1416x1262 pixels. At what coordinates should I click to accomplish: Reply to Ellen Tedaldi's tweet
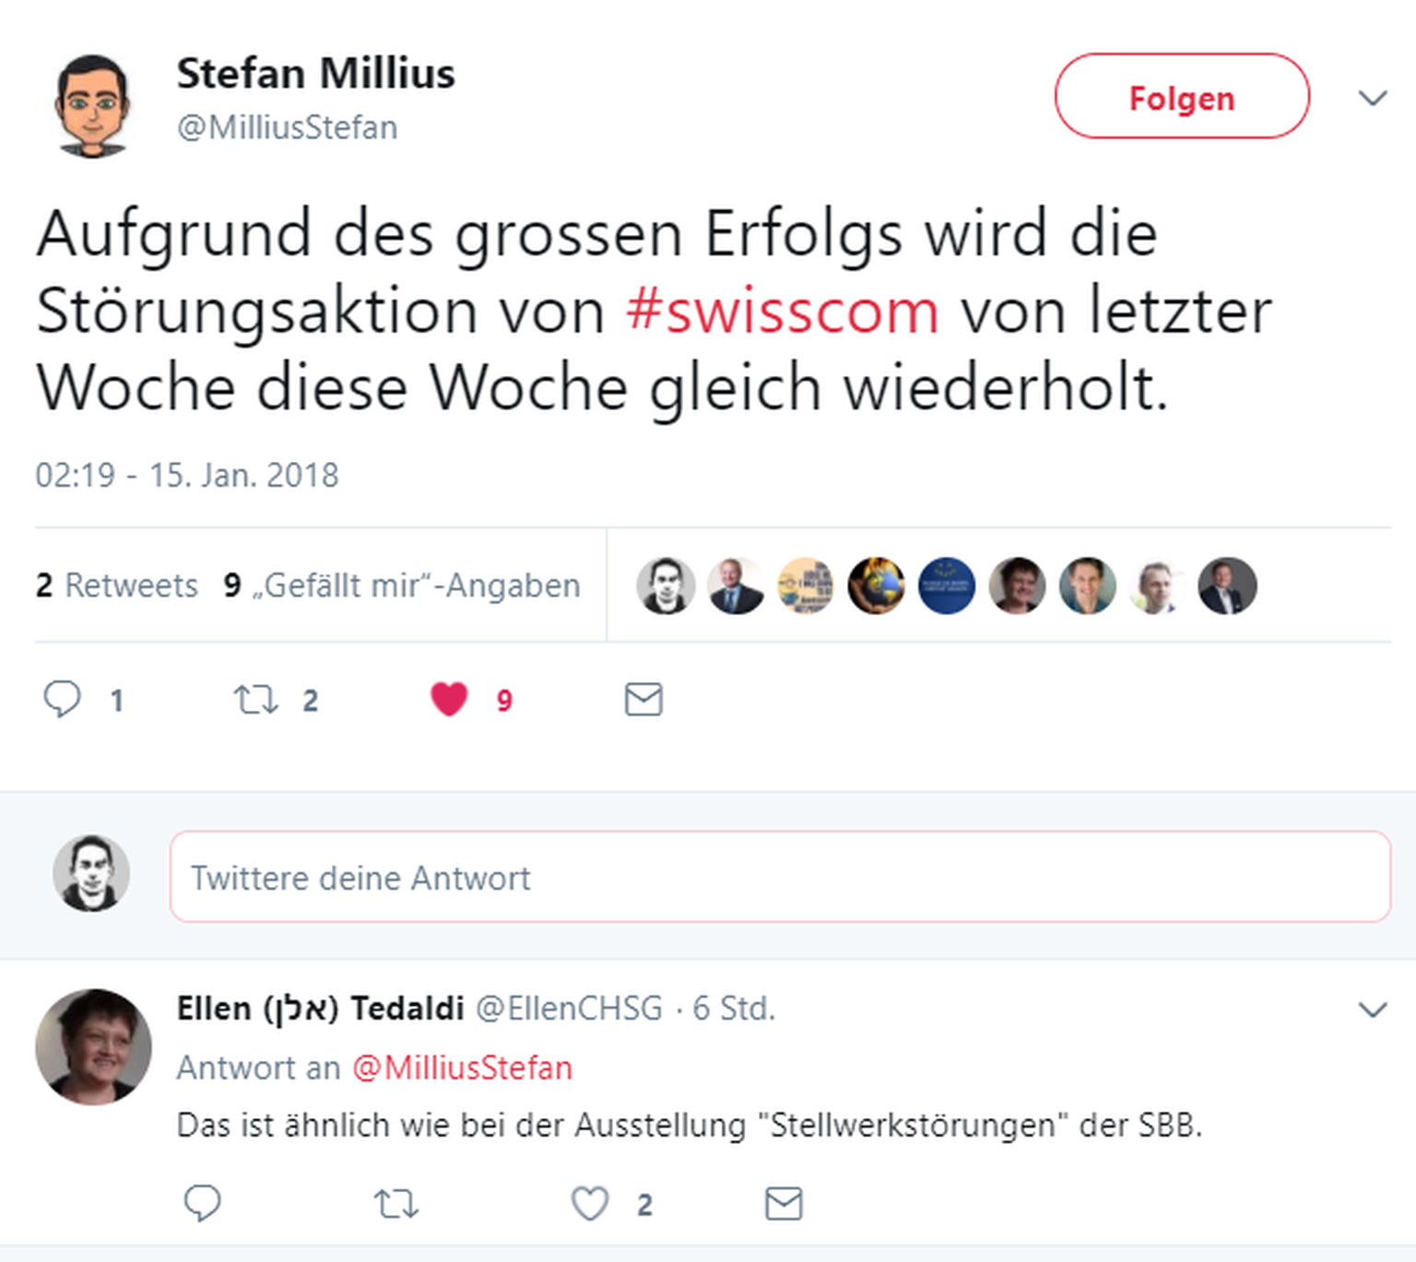pyautogui.click(x=203, y=1203)
